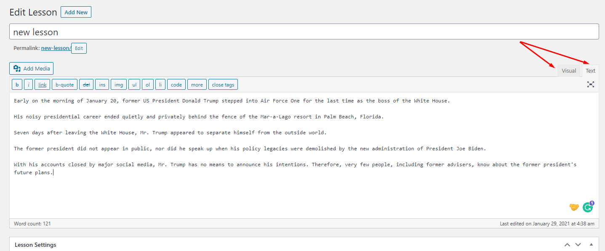The height and width of the screenshot is (251, 605).
Task: Move Lesson Settings panel down
Action: [x=578, y=245]
